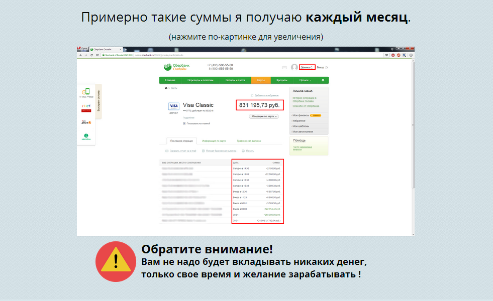Expand the Прочее menu
The height and width of the screenshot is (301, 493).
coord(307,80)
